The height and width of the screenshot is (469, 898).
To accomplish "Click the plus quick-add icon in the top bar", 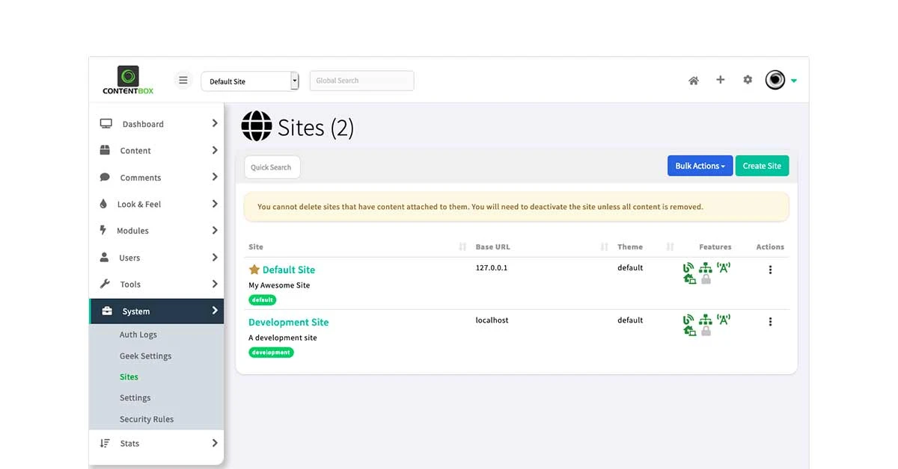I will tap(721, 79).
